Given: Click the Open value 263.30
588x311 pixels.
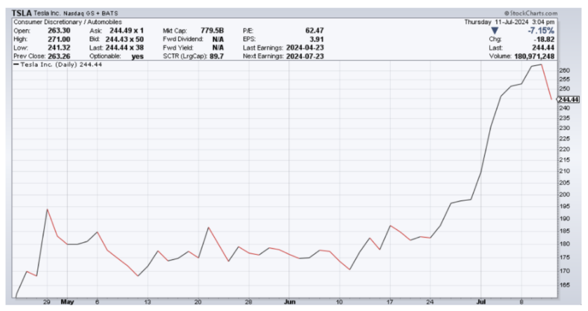Looking at the screenshot, I should (x=59, y=31).
